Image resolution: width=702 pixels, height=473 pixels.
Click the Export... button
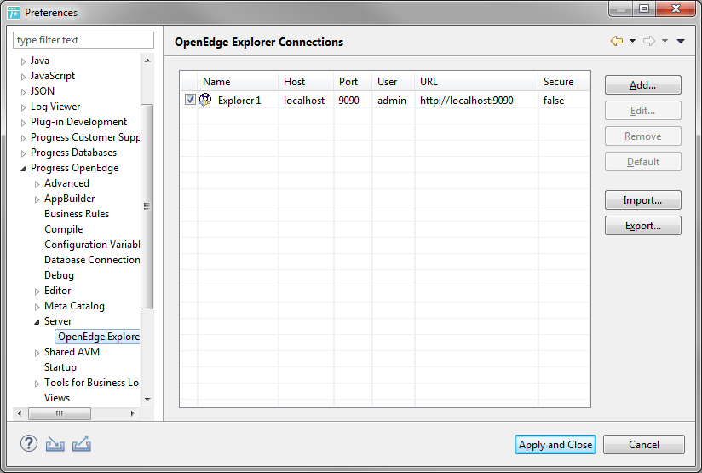click(643, 226)
